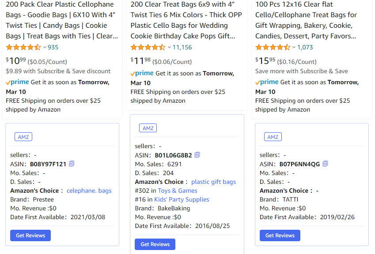Open the 'plastic gift bags' keyword link
Viewport: 375px width, 254px height.
pyautogui.click(x=214, y=182)
